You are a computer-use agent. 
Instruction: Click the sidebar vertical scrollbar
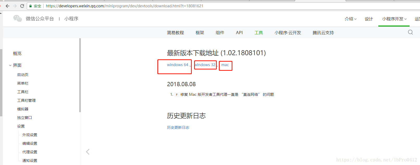coord(80,75)
